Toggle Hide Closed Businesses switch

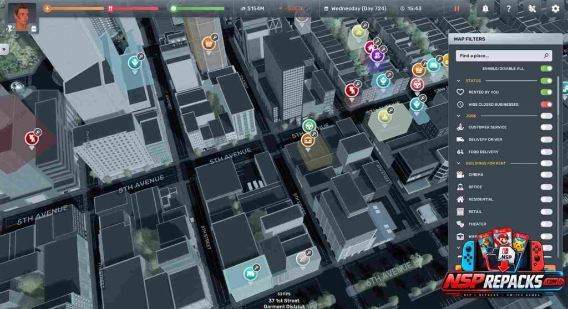[x=546, y=105]
